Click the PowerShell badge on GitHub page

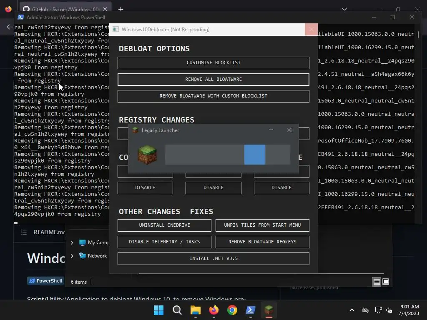click(x=45, y=281)
